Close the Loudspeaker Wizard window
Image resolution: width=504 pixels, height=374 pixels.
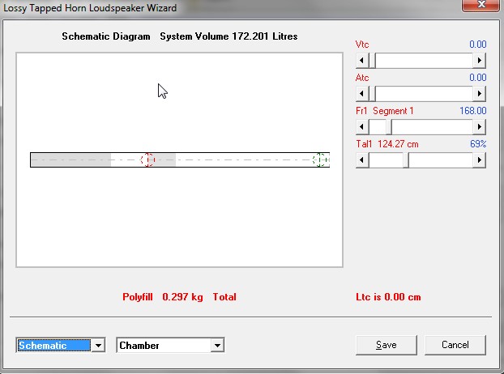481,5
